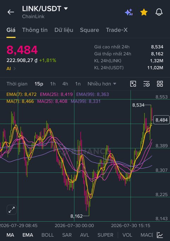Click the 8,553 price axis label
Image resolution: width=170 pixels, height=241 pixels.
point(162,97)
